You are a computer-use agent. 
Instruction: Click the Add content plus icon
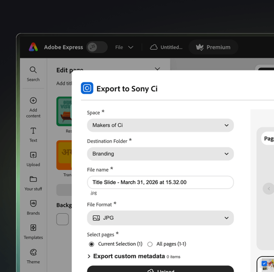33,100
